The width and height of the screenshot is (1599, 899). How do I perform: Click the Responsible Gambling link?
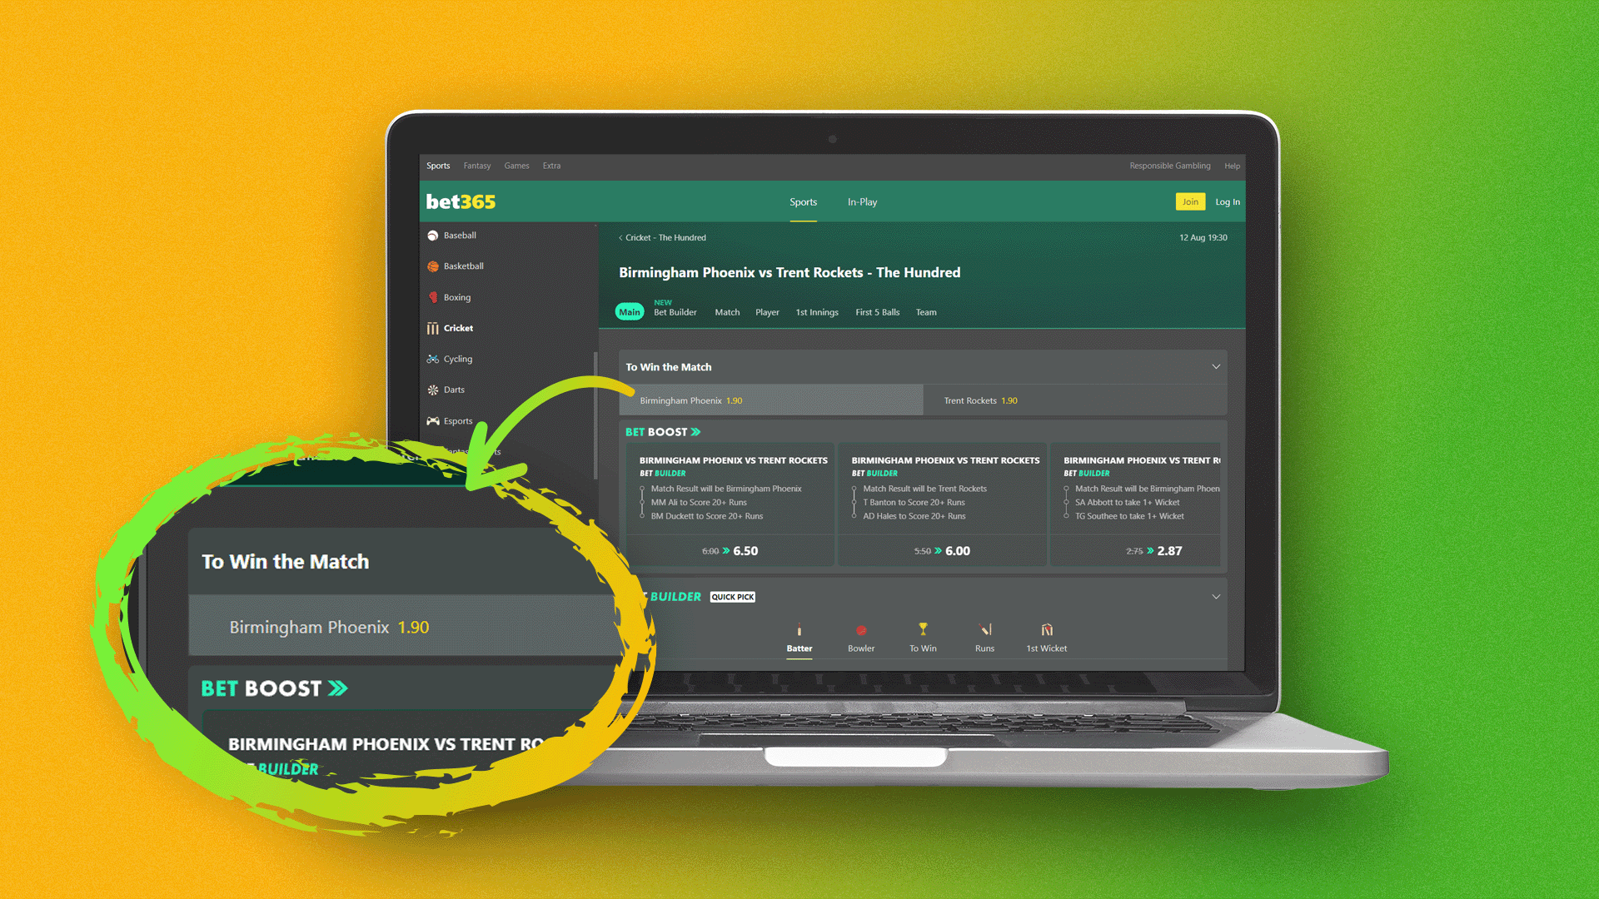(1169, 166)
